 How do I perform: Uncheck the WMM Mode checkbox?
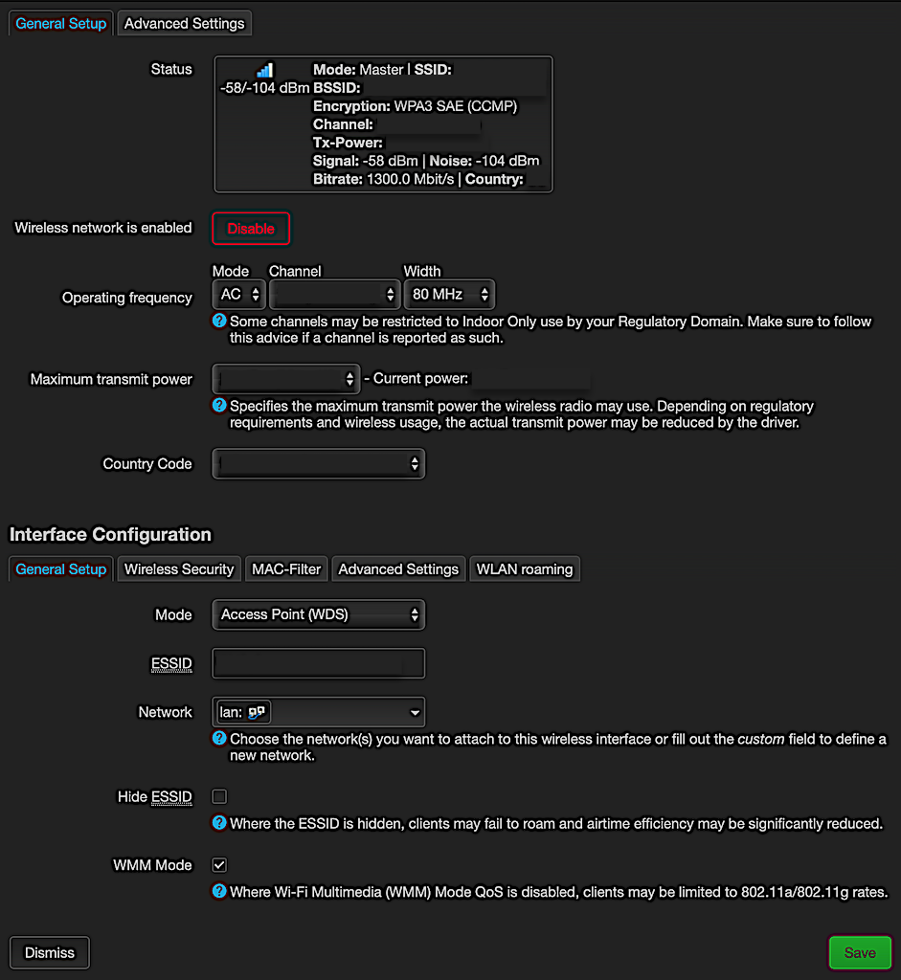(x=219, y=865)
